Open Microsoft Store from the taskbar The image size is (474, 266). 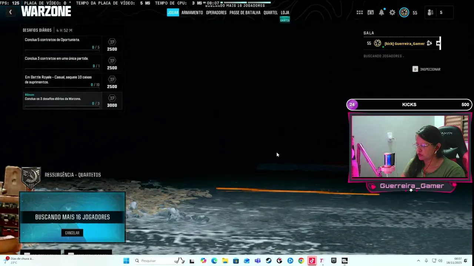click(236, 261)
